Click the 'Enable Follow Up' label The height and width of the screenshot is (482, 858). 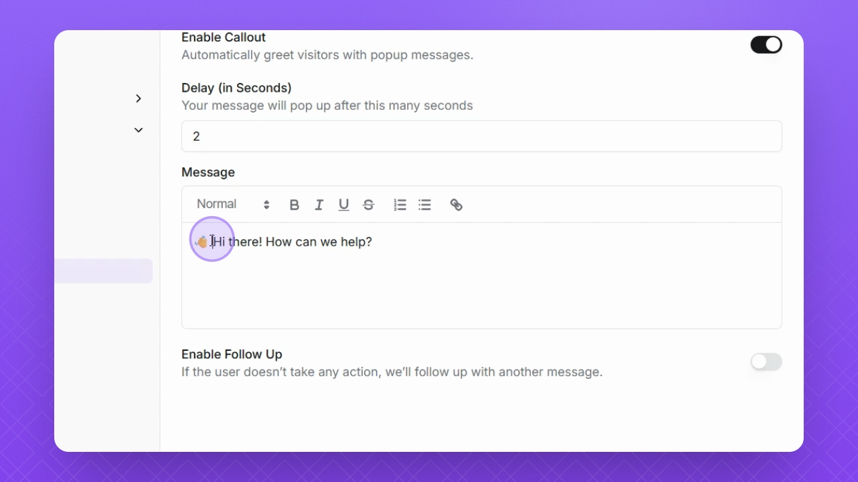232,354
